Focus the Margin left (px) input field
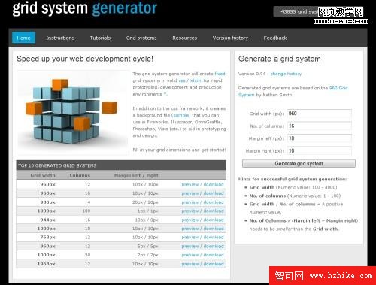 (320, 138)
